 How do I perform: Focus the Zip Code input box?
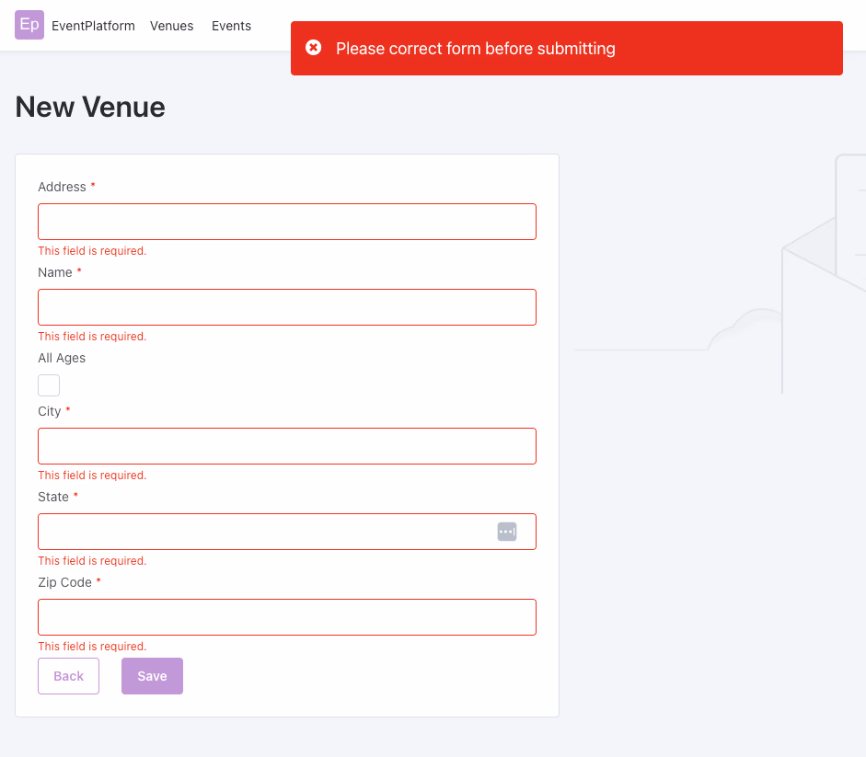coord(286,617)
